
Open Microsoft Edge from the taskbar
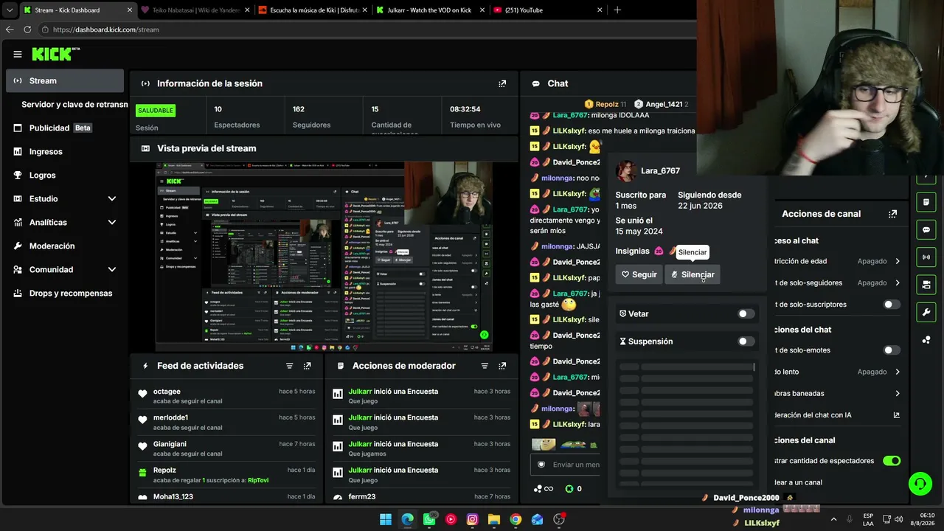pos(407,519)
